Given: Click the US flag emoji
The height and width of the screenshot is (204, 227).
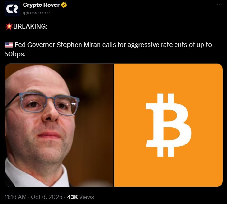Looking at the screenshot, I should 9,45.
